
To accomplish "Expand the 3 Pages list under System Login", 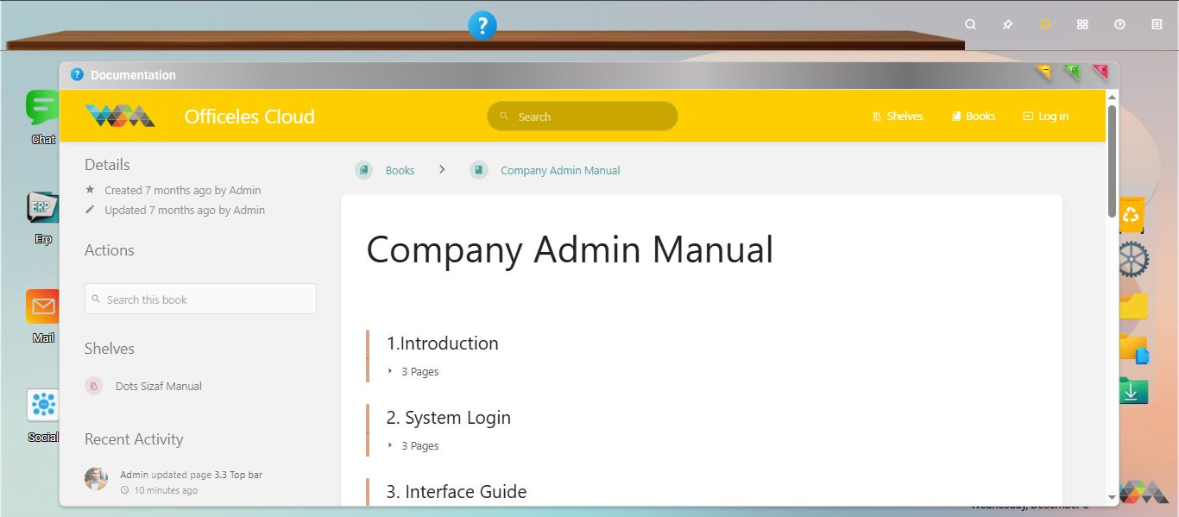I will click(x=419, y=446).
